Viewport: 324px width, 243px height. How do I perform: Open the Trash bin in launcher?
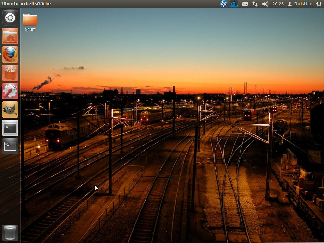pos(10,233)
